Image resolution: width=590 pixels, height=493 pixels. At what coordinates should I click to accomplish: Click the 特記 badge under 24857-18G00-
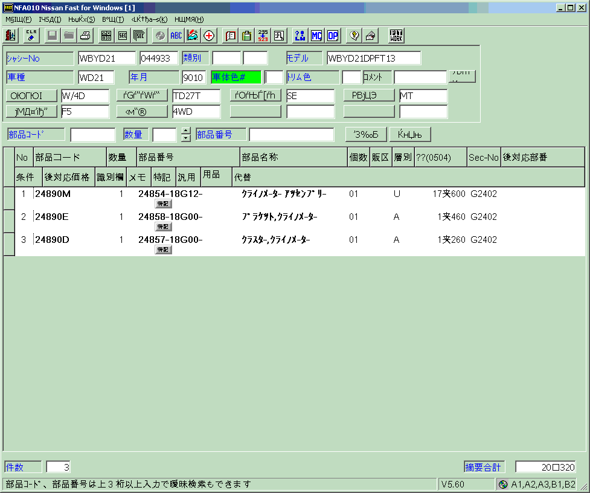click(163, 250)
